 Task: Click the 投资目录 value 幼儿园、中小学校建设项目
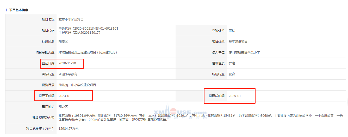click(77, 85)
